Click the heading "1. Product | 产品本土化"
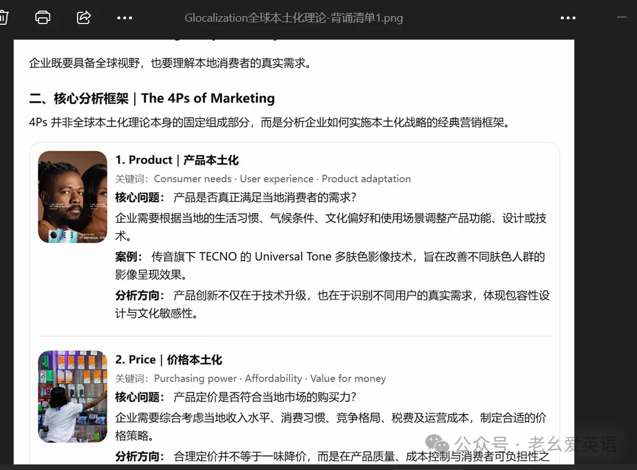Viewport: 637px width, 470px height. coord(177,160)
